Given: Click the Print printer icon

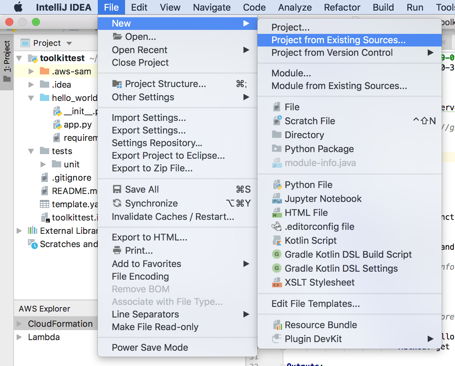Looking at the screenshot, I should point(117,250).
